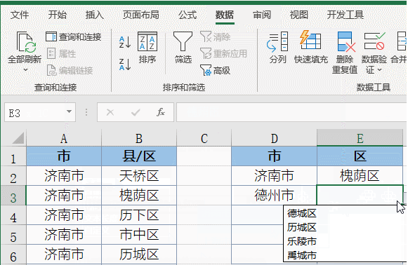The width and height of the screenshot is (408, 265).
Task: Click header cell 市 in column A
Action: coord(64,156)
